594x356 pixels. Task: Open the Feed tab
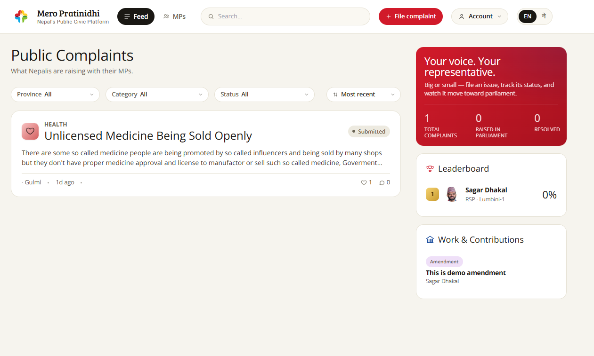tap(136, 16)
